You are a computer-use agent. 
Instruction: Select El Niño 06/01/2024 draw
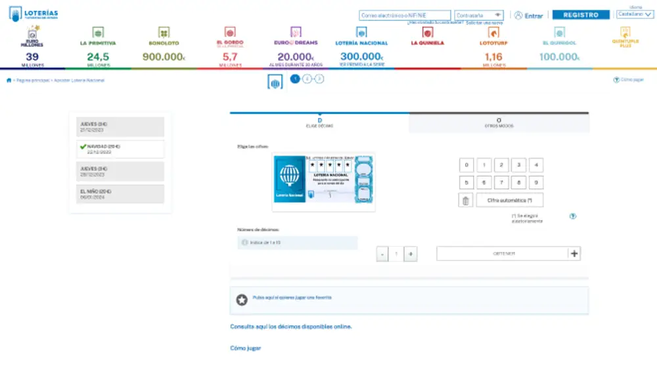click(120, 194)
